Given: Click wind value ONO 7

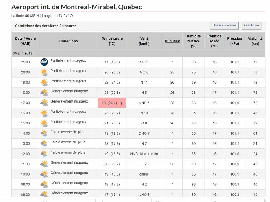Looking at the screenshot, I should point(144,133).
